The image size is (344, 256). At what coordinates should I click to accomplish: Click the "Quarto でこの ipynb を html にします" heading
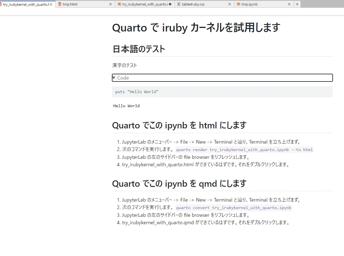click(x=179, y=125)
